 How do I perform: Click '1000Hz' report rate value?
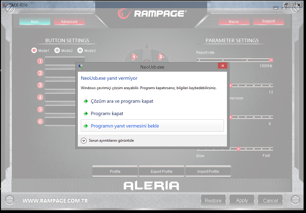pos(266,66)
